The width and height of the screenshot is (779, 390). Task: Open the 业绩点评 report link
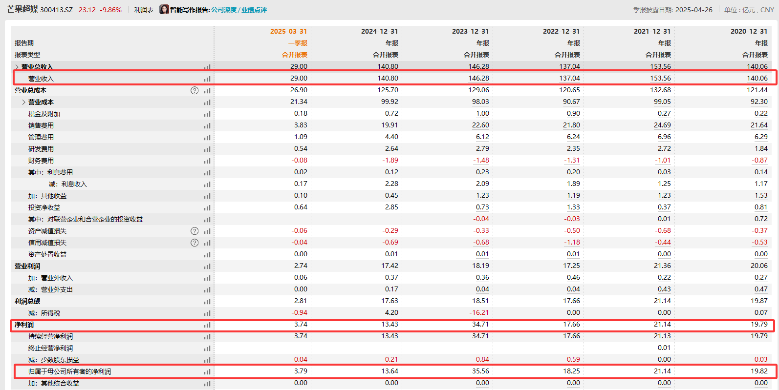click(x=254, y=10)
